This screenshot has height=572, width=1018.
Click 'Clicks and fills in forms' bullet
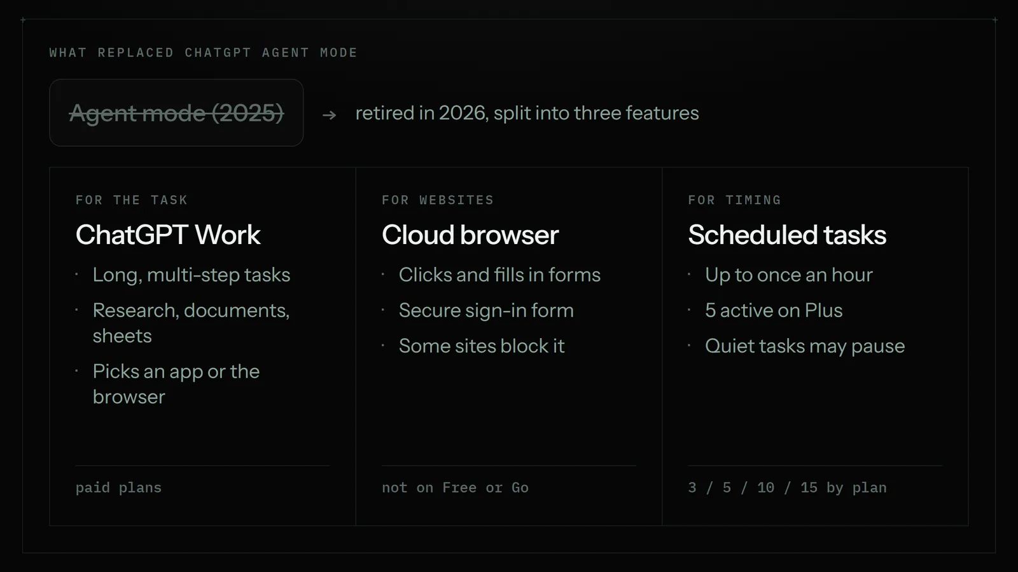[499, 275]
